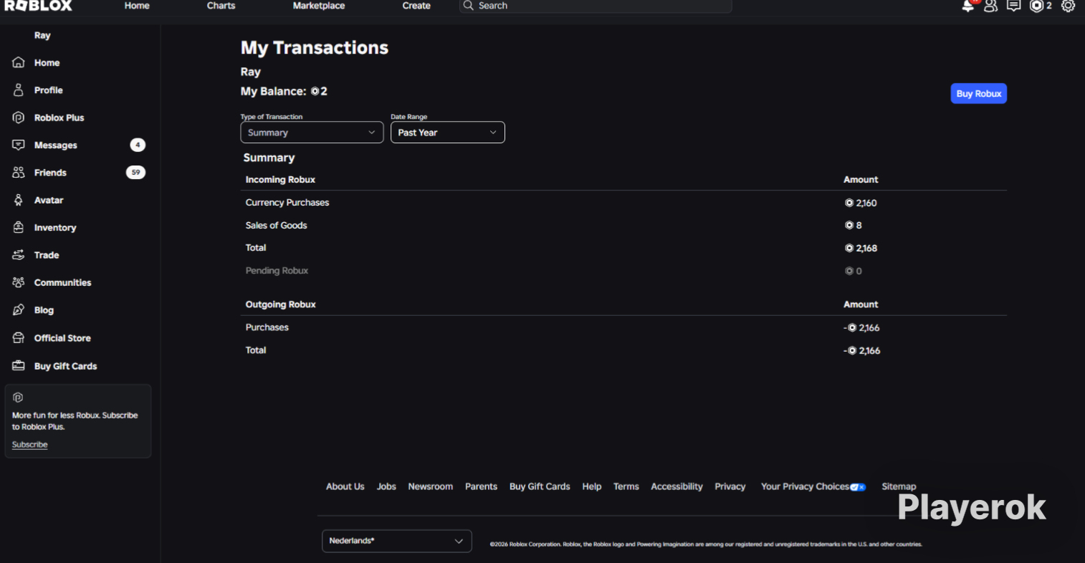Viewport: 1085px width, 563px height.
Task: Click the Profile person icon in sidebar
Action: coord(19,90)
